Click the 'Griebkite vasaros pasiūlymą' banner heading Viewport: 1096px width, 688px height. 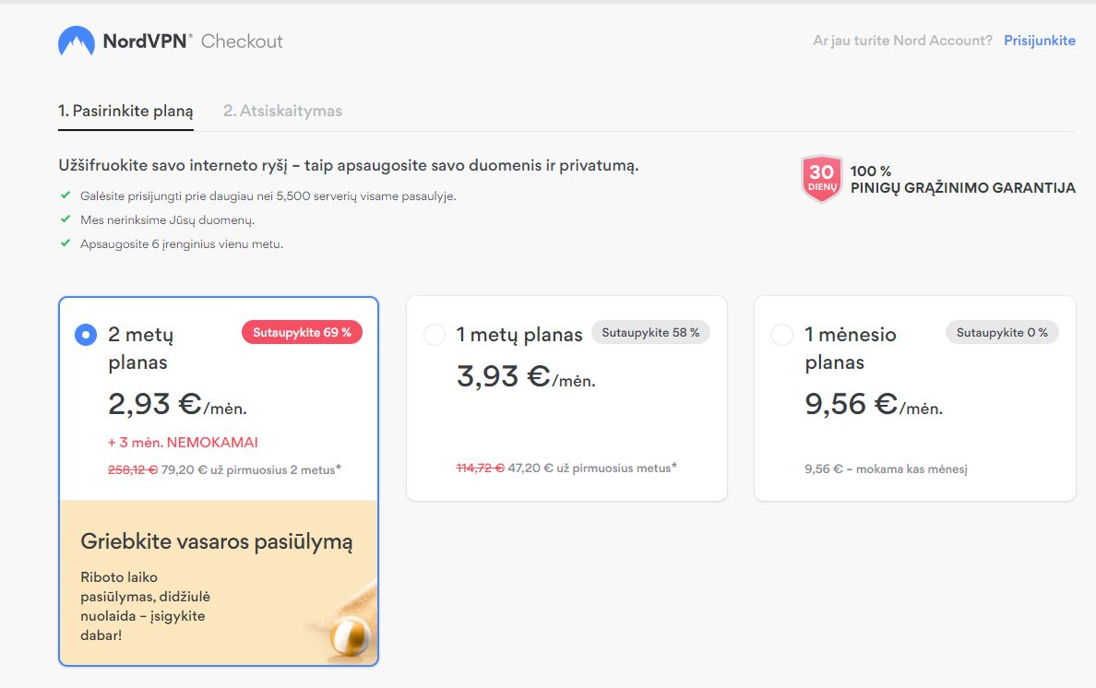[x=217, y=541]
